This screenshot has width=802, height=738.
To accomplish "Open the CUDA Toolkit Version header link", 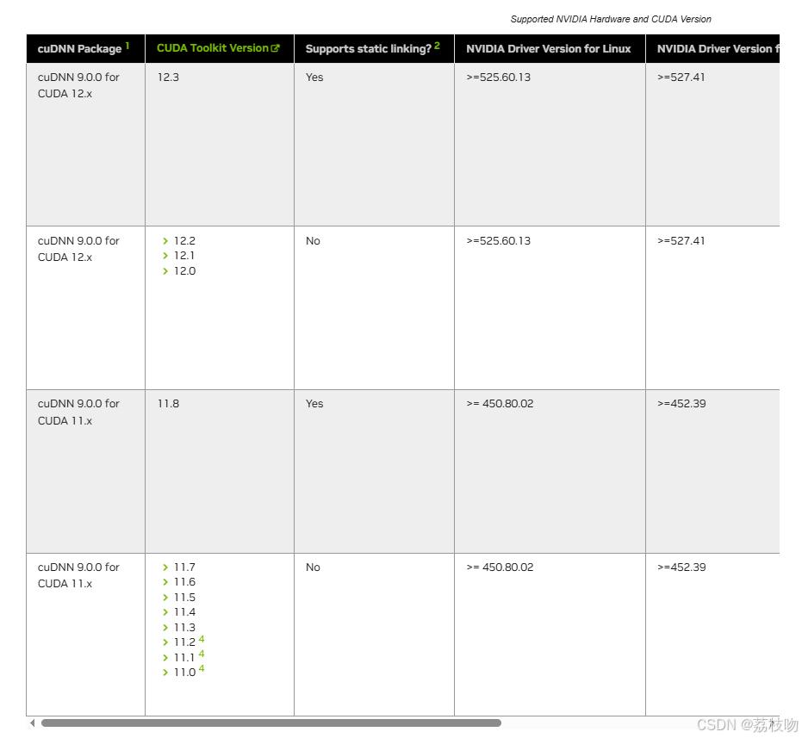I will point(212,48).
